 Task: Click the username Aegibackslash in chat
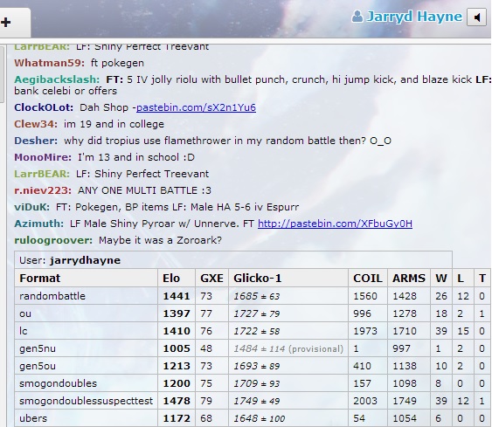pos(57,79)
